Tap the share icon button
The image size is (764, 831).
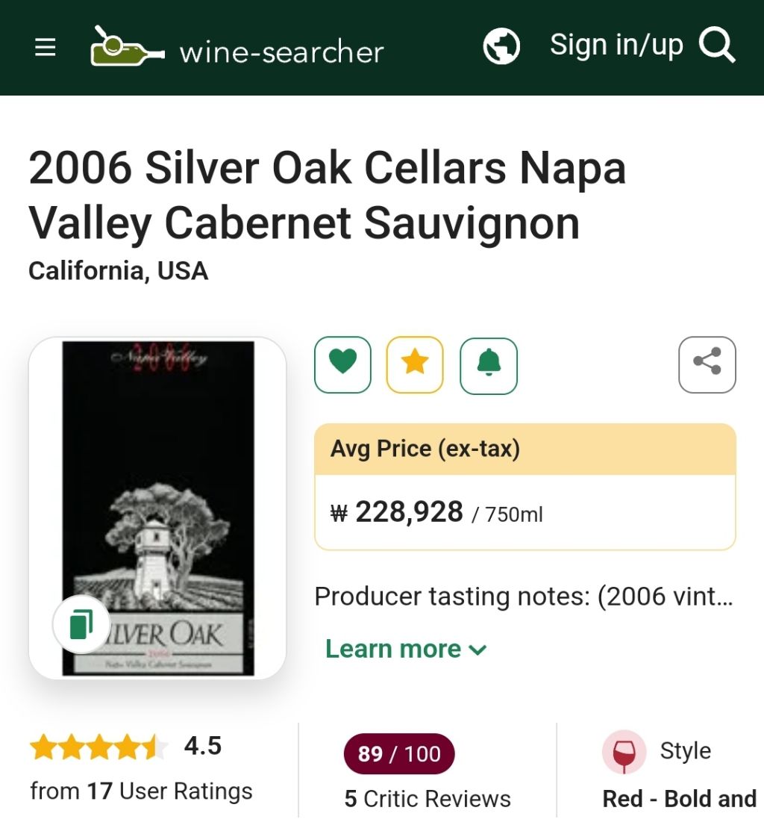pos(707,364)
